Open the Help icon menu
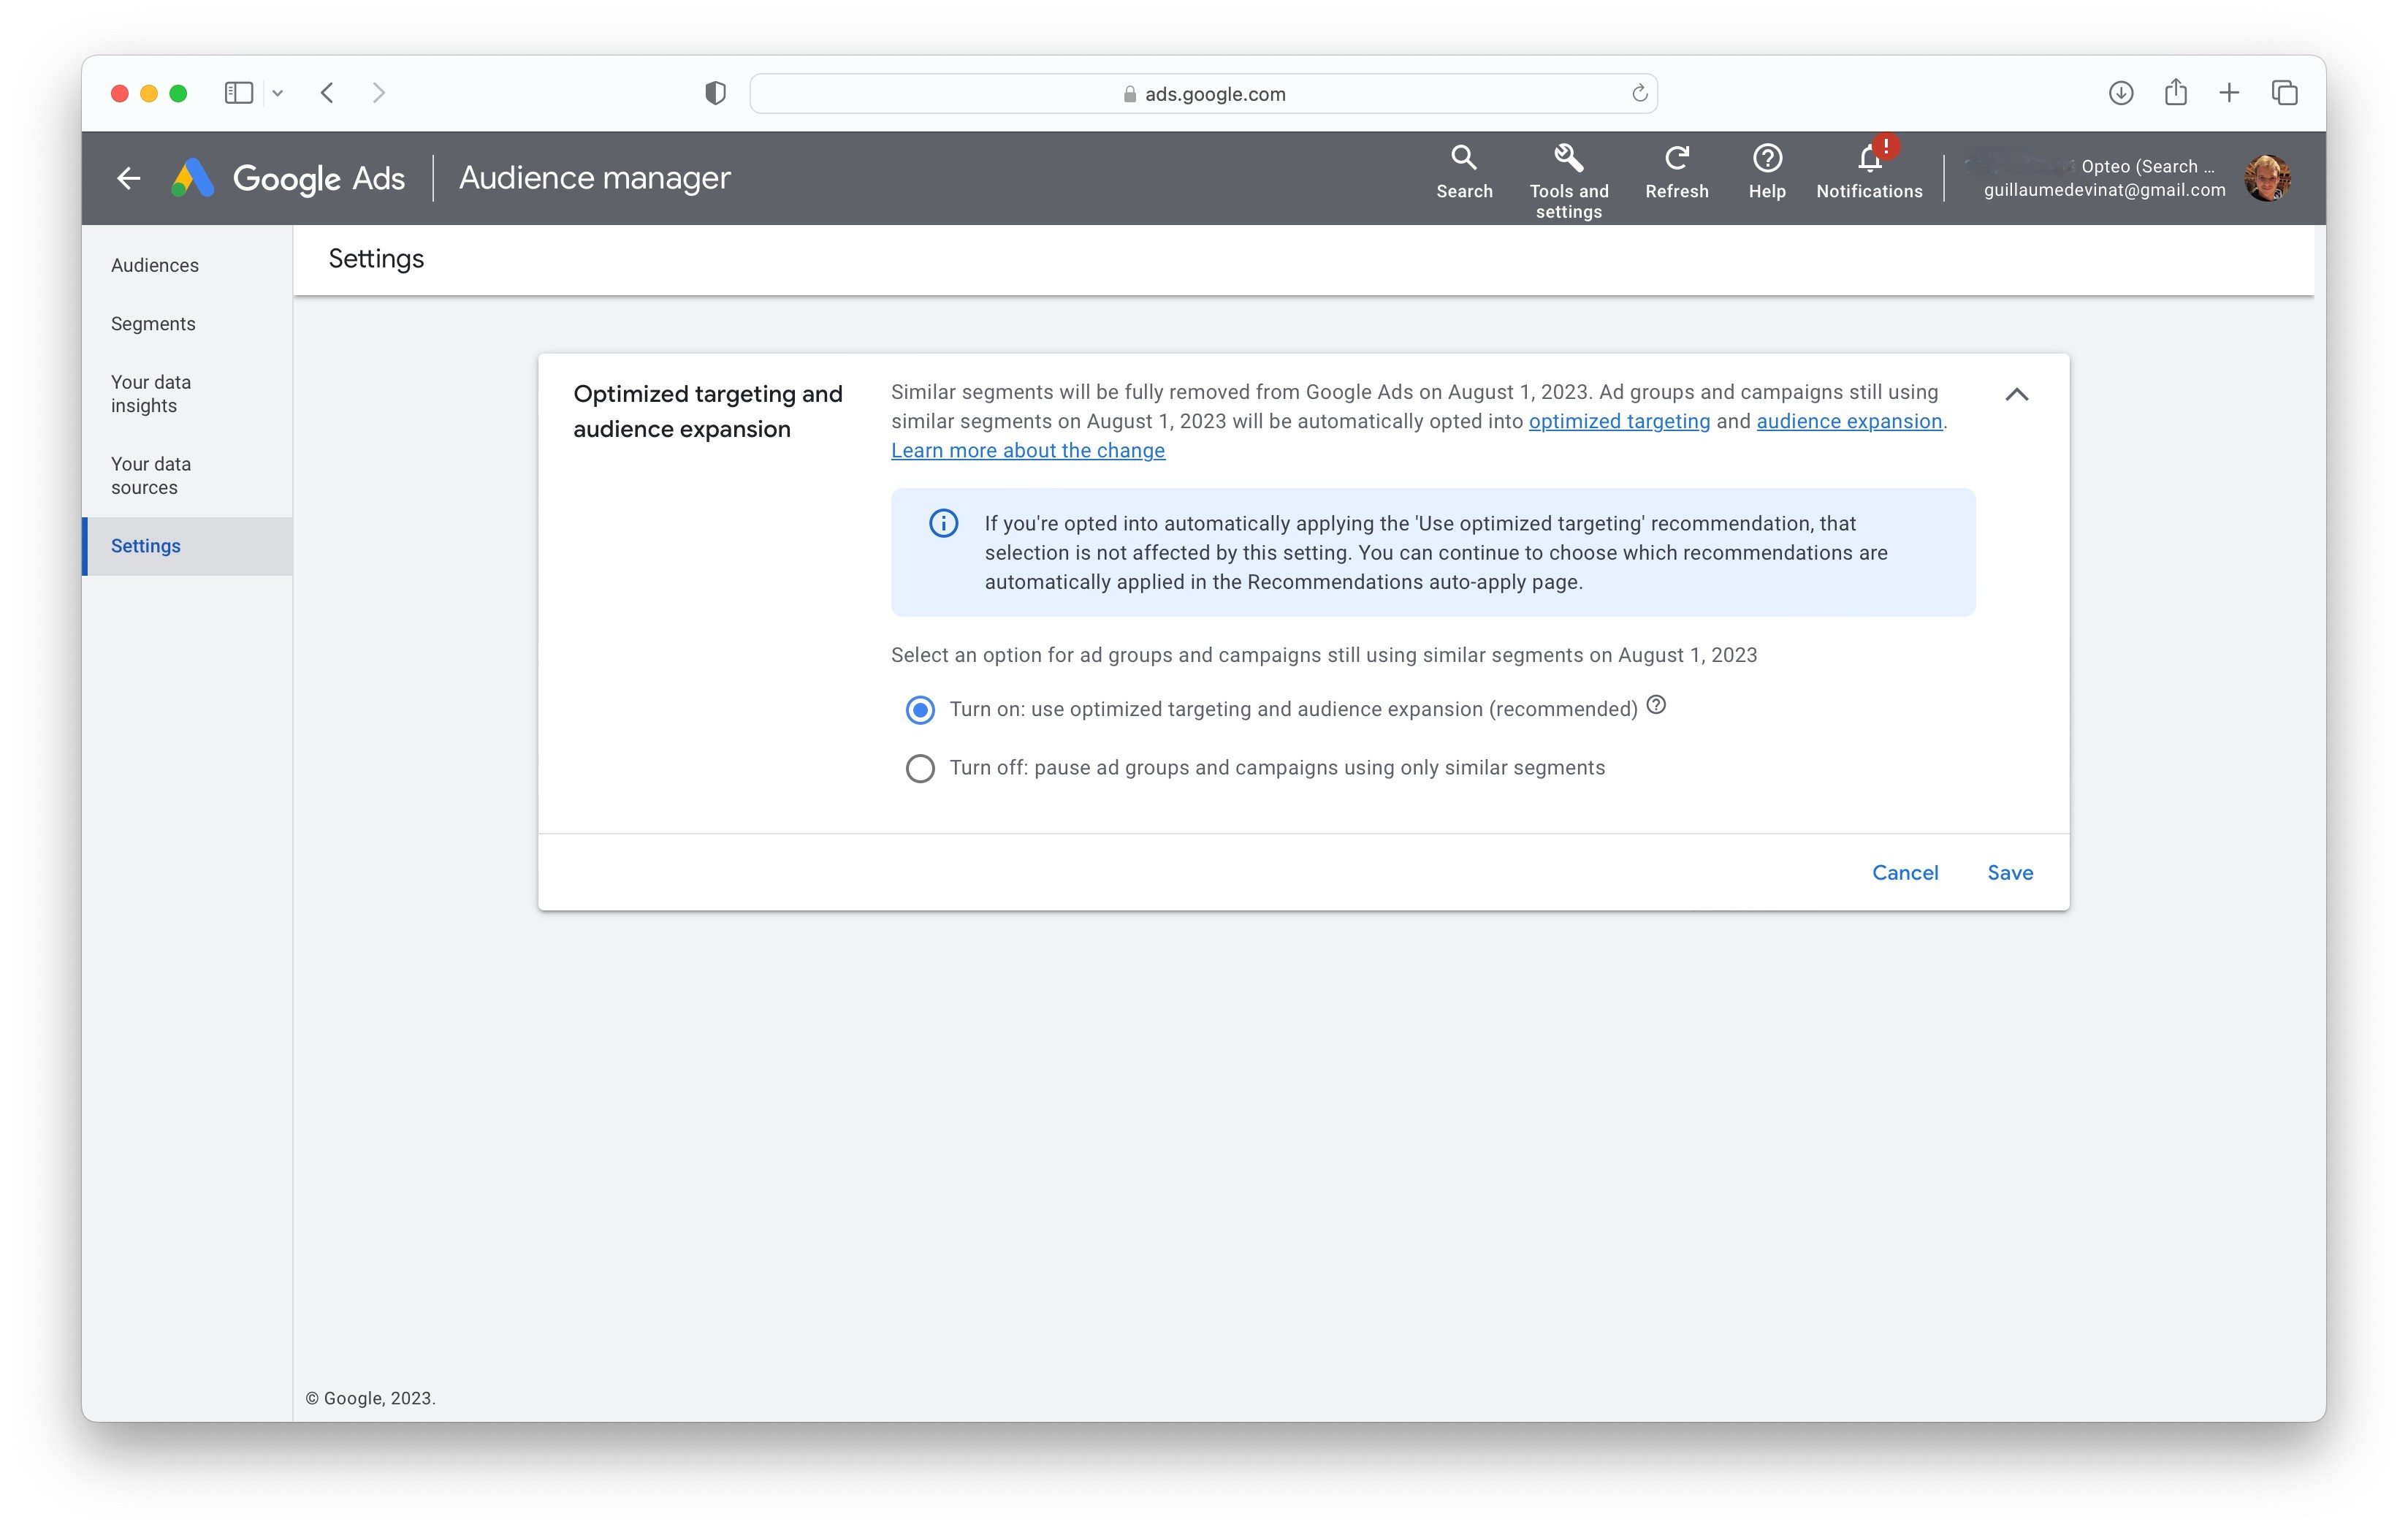 (x=1767, y=172)
